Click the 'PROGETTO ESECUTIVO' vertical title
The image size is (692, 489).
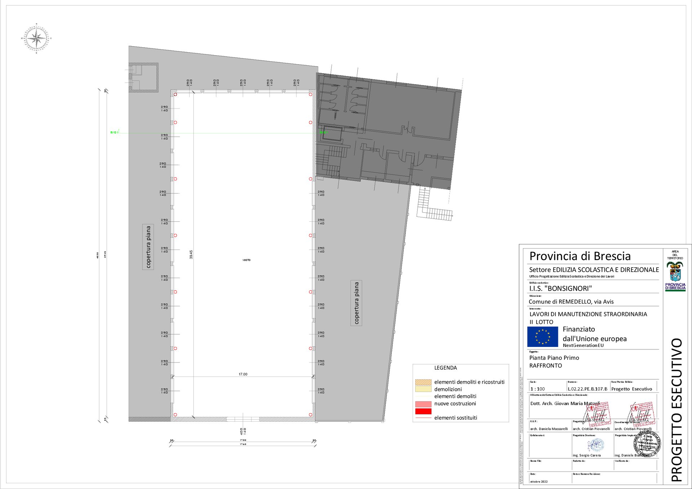pyautogui.click(x=677, y=410)
